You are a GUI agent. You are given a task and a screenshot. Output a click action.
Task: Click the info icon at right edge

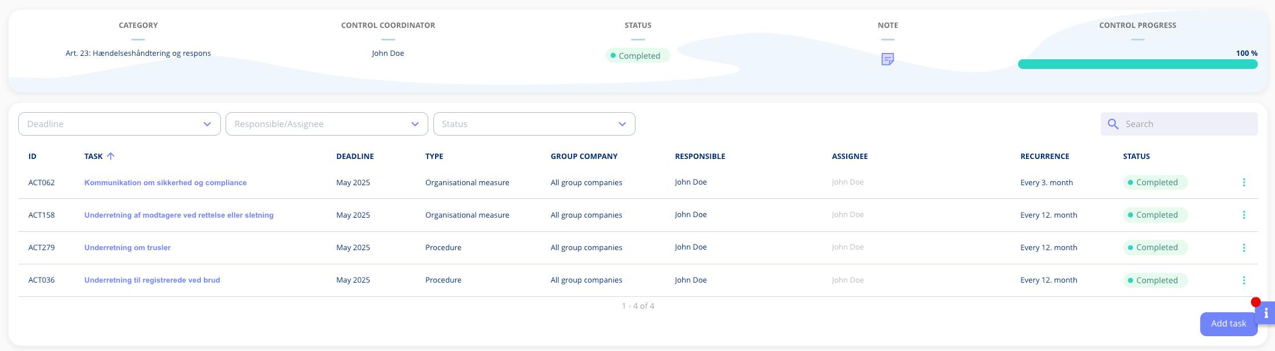point(1266,313)
